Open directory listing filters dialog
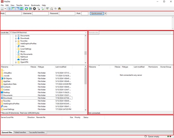The width and height of the screenshot is (174, 138). click(x=47, y=9)
